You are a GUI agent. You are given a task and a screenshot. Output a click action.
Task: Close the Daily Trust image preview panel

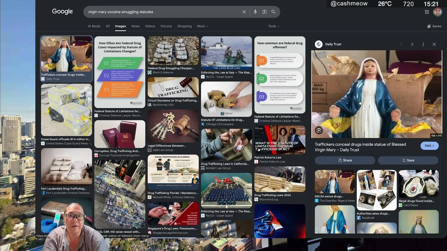pyautogui.click(x=434, y=44)
